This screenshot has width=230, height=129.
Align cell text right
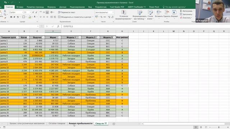pyautogui.click(x=47, y=17)
